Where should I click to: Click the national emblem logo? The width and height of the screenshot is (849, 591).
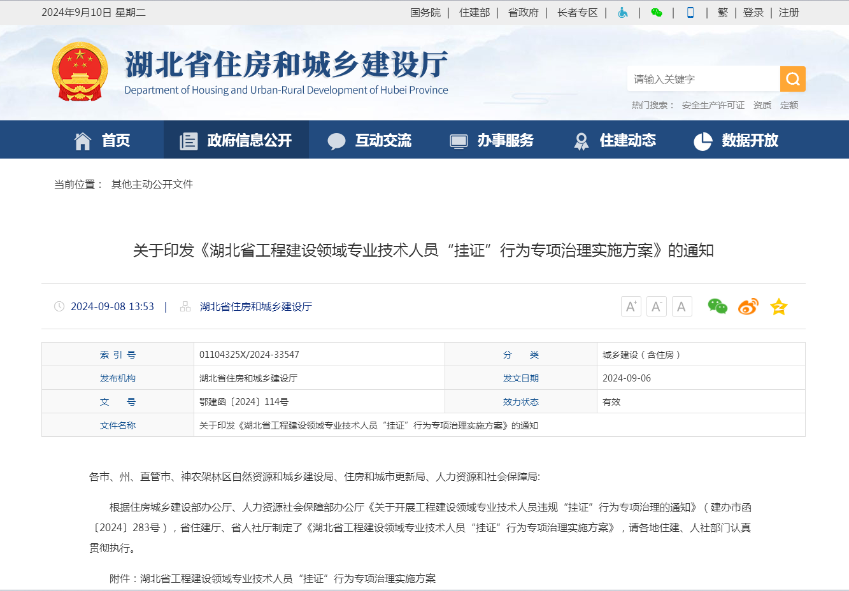80,72
